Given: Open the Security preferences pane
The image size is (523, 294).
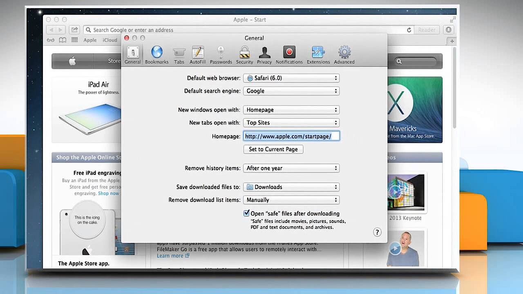Looking at the screenshot, I should click(x=244, y=55).
